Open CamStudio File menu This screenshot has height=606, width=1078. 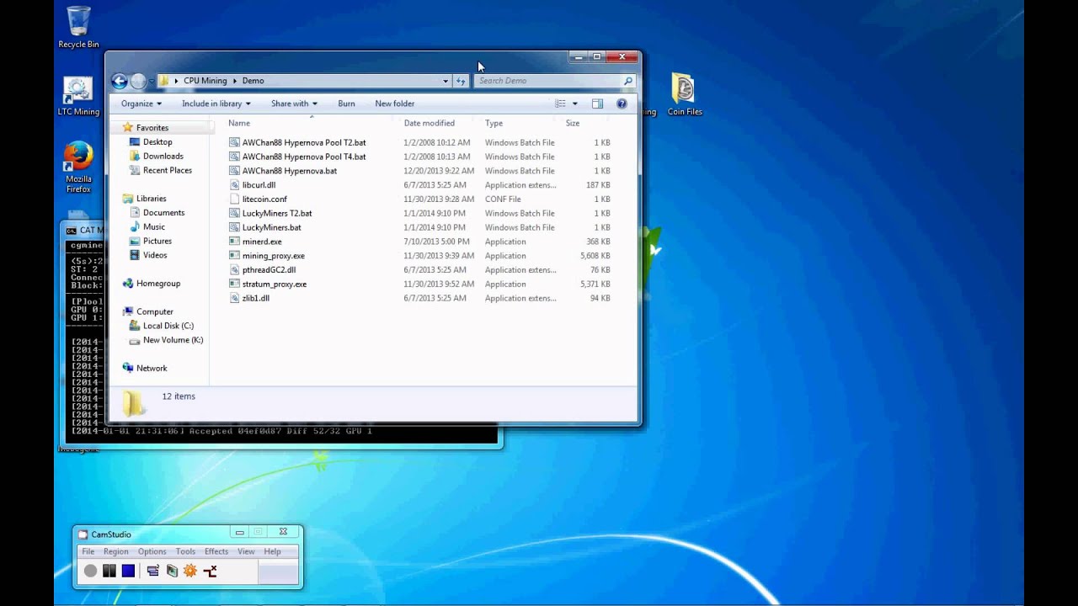88,551
